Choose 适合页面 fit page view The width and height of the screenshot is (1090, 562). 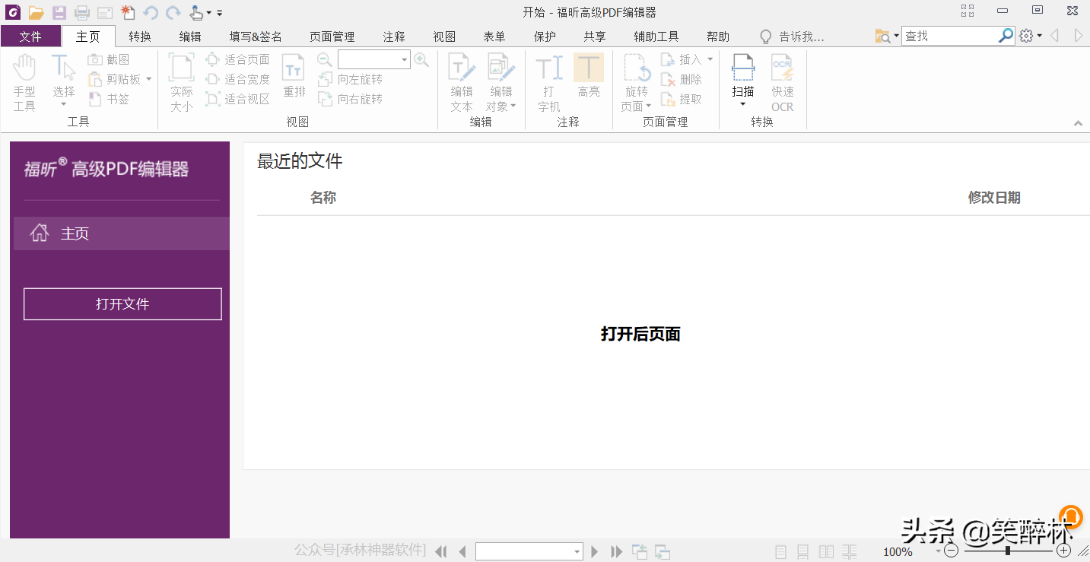(237, 59)
